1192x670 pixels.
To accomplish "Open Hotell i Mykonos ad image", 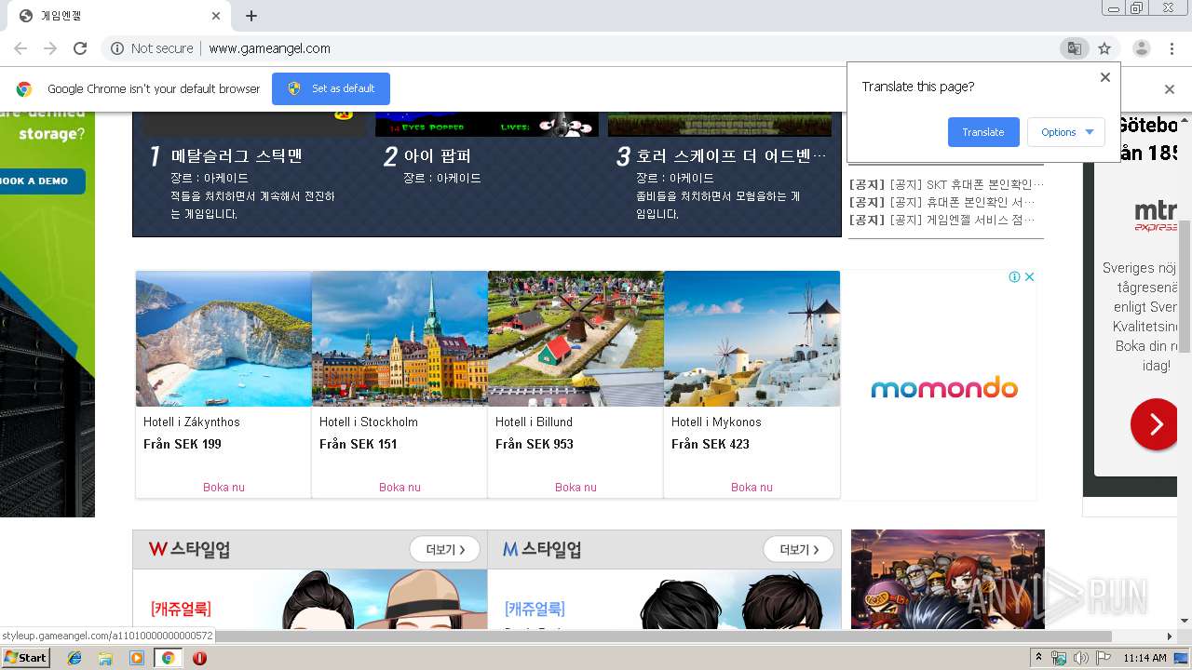I will coord(752,339).
